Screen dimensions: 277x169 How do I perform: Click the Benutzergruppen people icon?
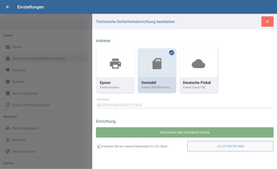8,128
